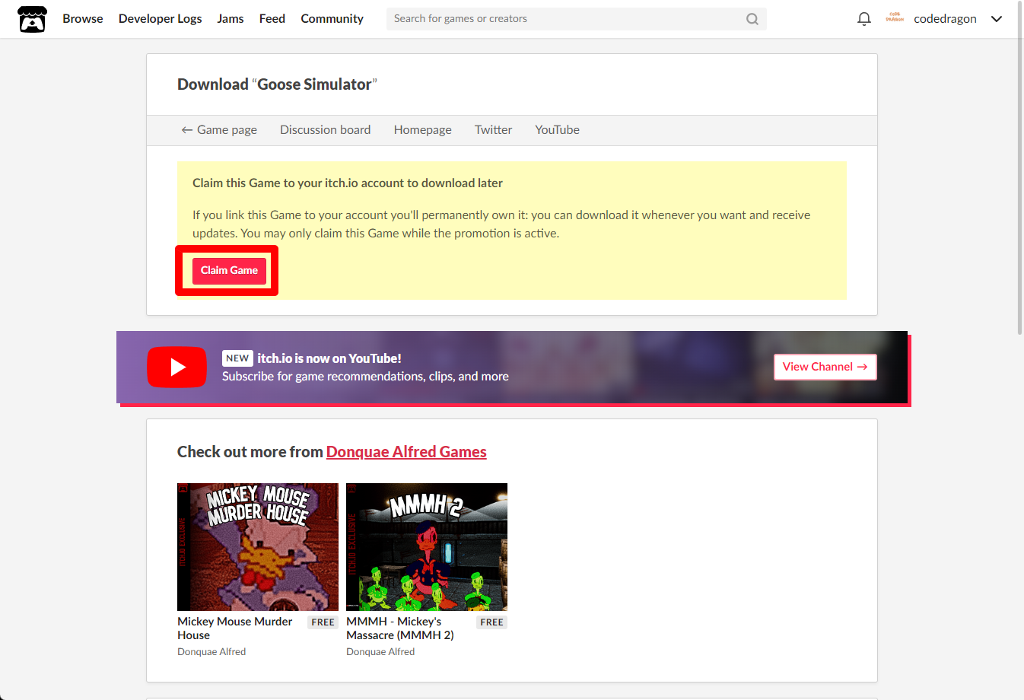Click Donquae Alfred under Mickey Mouse Murder House
The height and width of the screenshot is (700, 1024).
coord(211,652)
